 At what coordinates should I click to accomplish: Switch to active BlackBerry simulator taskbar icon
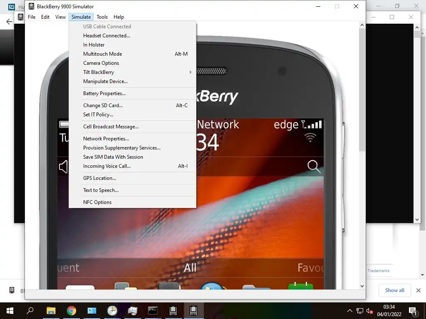pyautogui.click(x=193, y=311)
